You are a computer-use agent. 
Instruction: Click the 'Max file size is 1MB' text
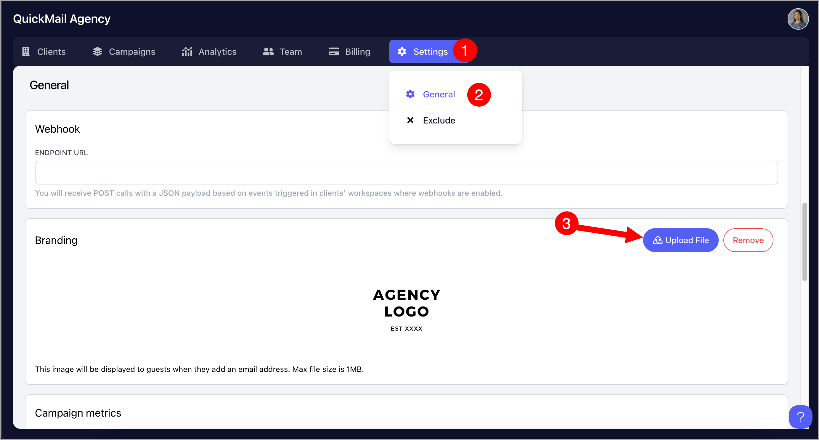coord(328,369)
